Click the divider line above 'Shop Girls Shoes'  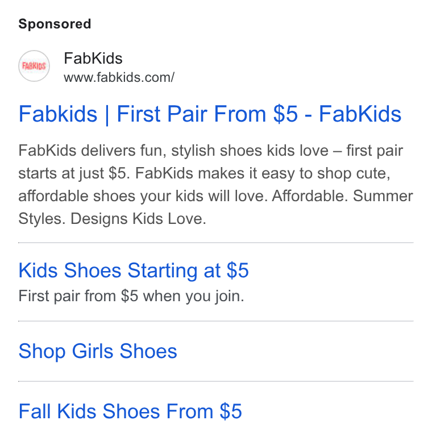pyautogui.click(x=216, y=321)
